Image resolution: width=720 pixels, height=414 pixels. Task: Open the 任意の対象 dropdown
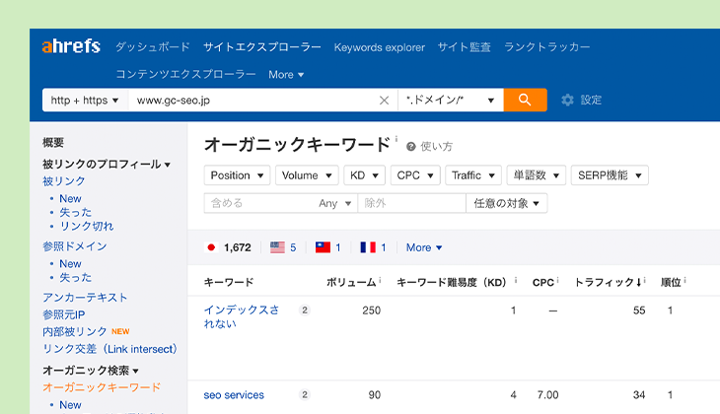[507, 203]
